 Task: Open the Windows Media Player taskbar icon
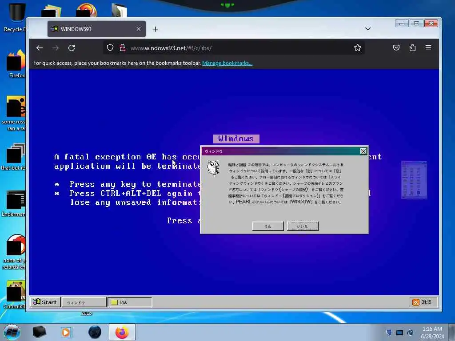click(66, 332)
